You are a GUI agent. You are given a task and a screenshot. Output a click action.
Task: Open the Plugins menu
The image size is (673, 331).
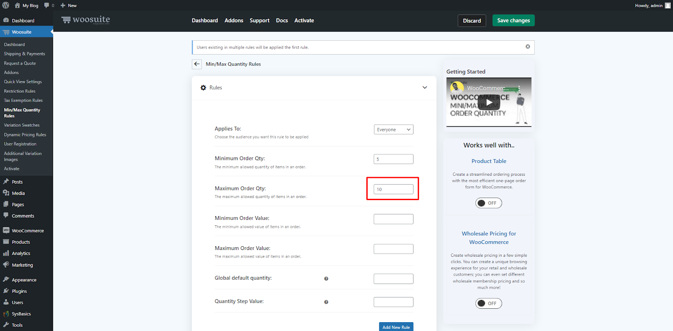(19, 291)
